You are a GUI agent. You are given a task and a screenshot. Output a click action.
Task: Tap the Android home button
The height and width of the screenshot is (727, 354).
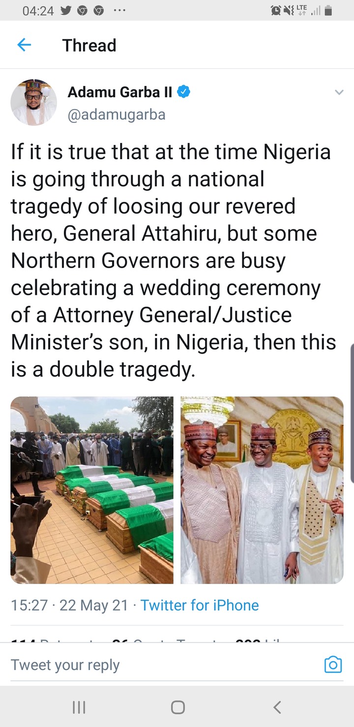point(177,707)
